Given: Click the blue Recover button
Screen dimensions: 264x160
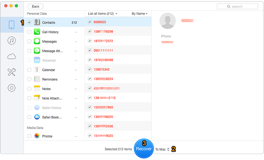Looking at the screenshot, I should click(144, 149).
